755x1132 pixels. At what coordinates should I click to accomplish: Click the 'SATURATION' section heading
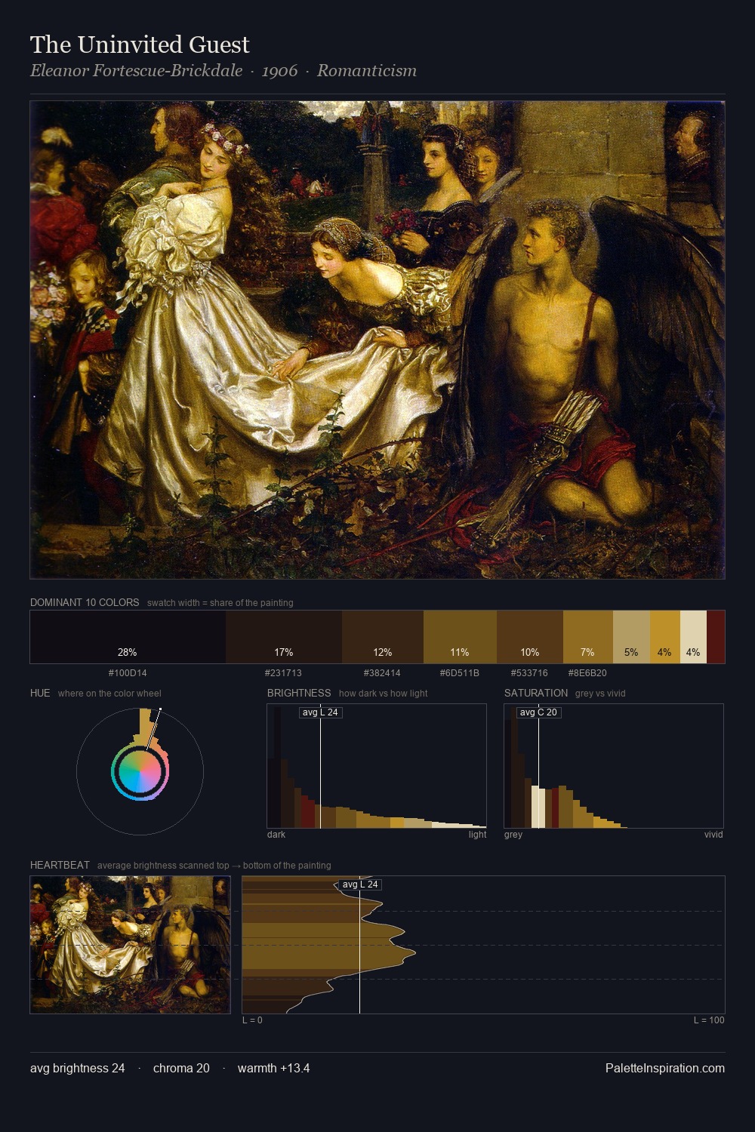pos(536,693)
